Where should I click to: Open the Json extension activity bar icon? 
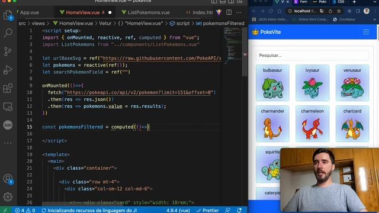8,125
